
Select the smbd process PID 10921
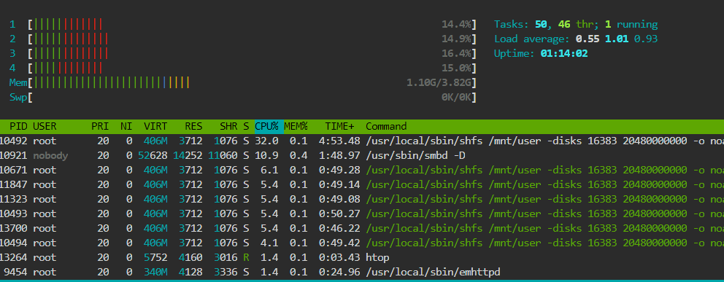[x=362, y=155]
